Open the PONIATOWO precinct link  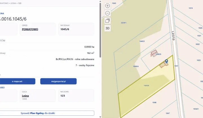coord(30,29)
